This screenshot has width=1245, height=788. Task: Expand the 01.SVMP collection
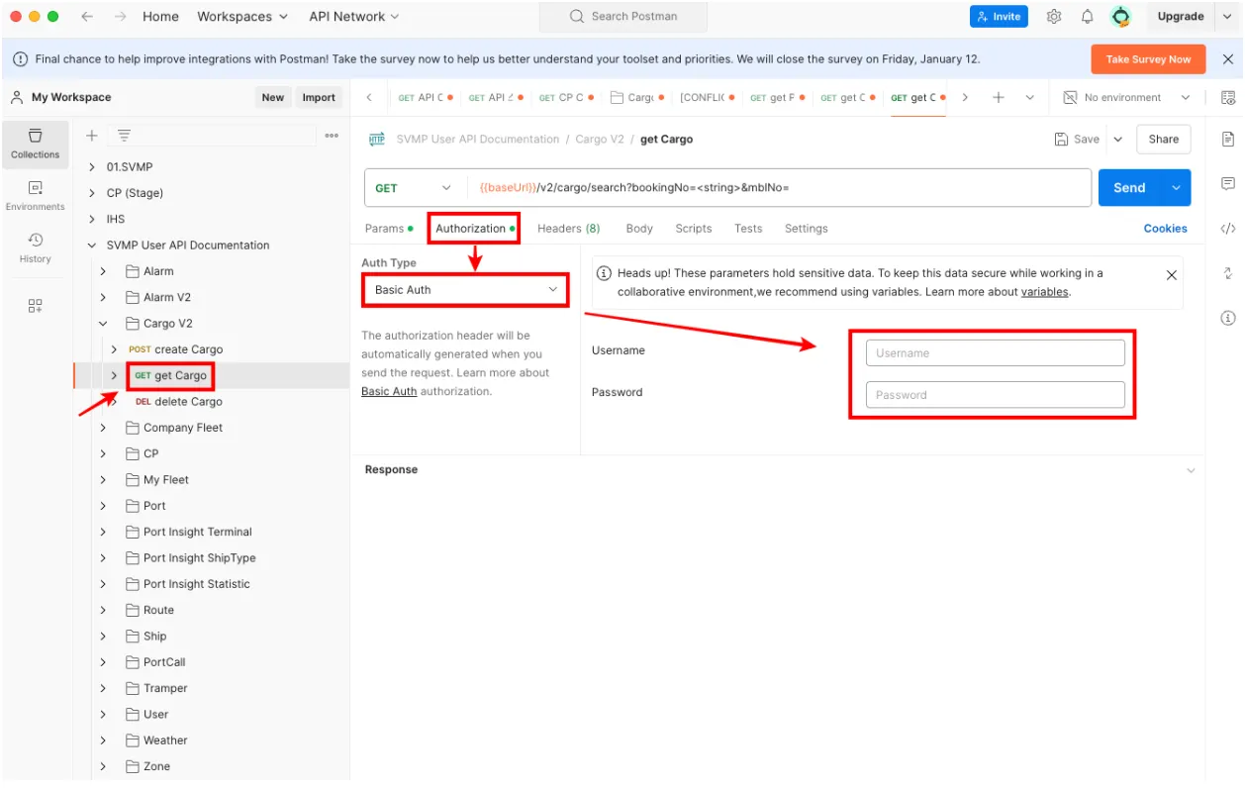[92, 167]
